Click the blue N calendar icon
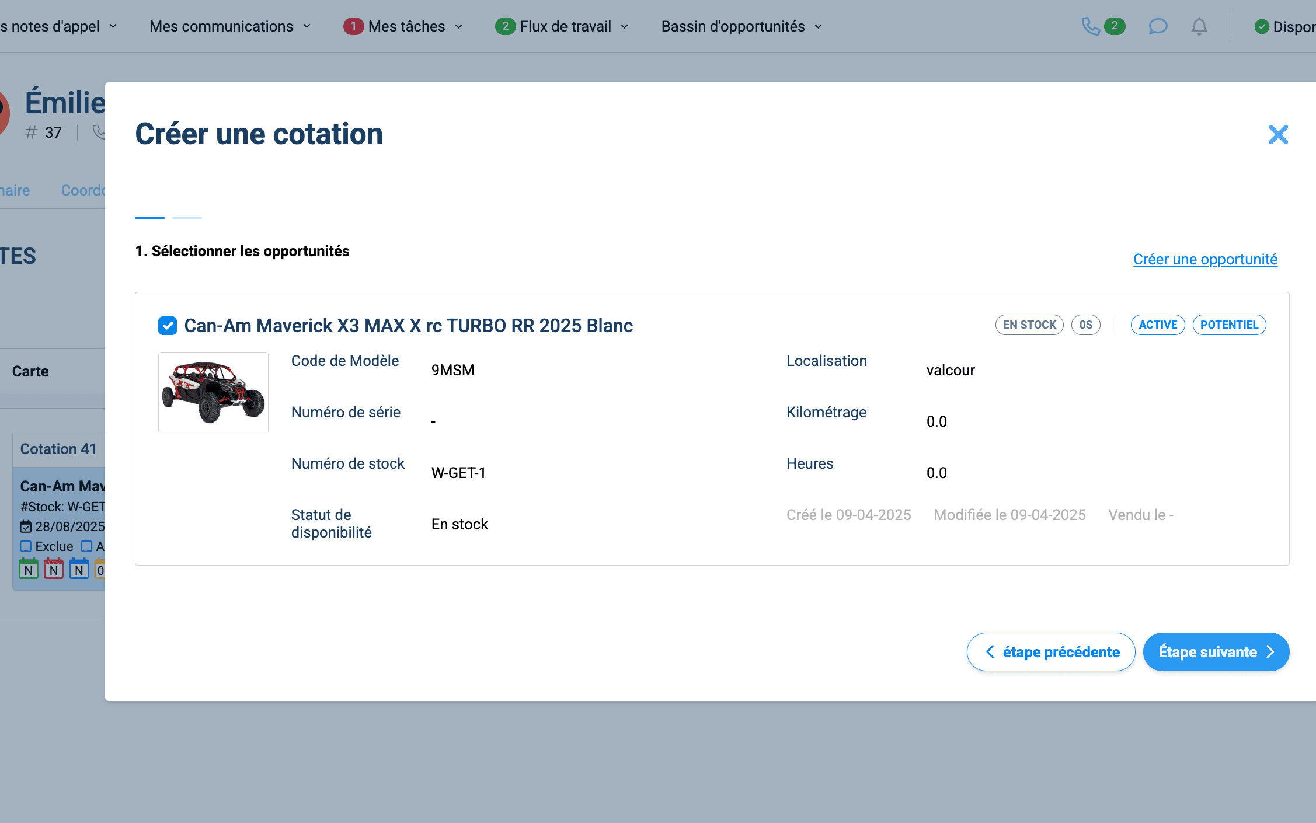This screenshot has height=823, width=1316. (79, 569)
